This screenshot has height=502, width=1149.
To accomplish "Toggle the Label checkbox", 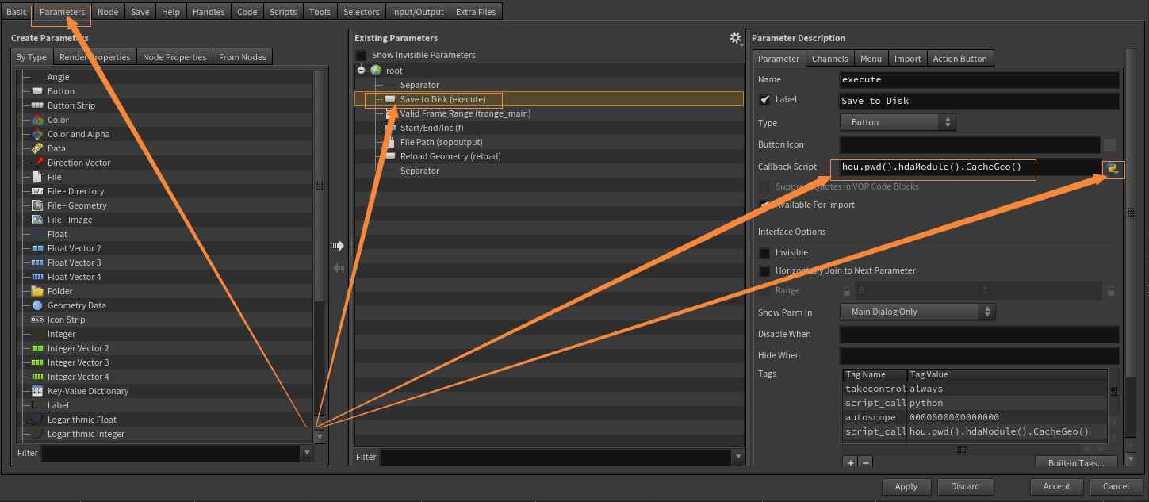I will click(764, 100).
